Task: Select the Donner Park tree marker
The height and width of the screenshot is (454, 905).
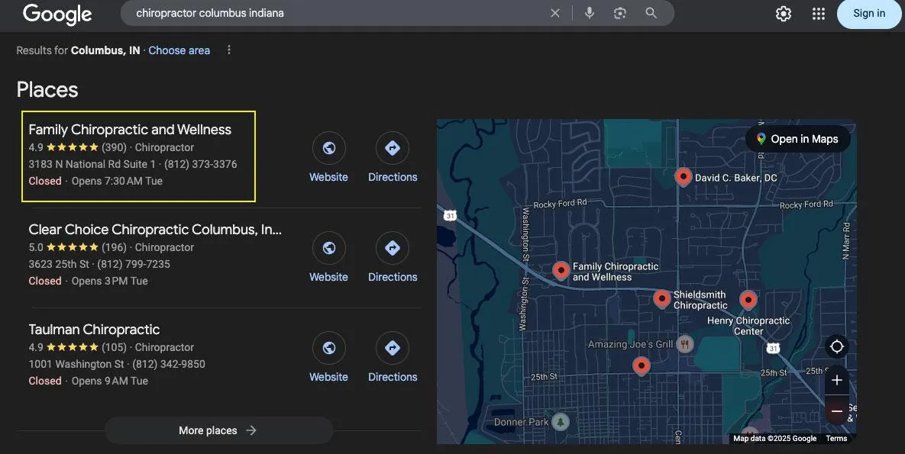Action: (x=561, y=422)
